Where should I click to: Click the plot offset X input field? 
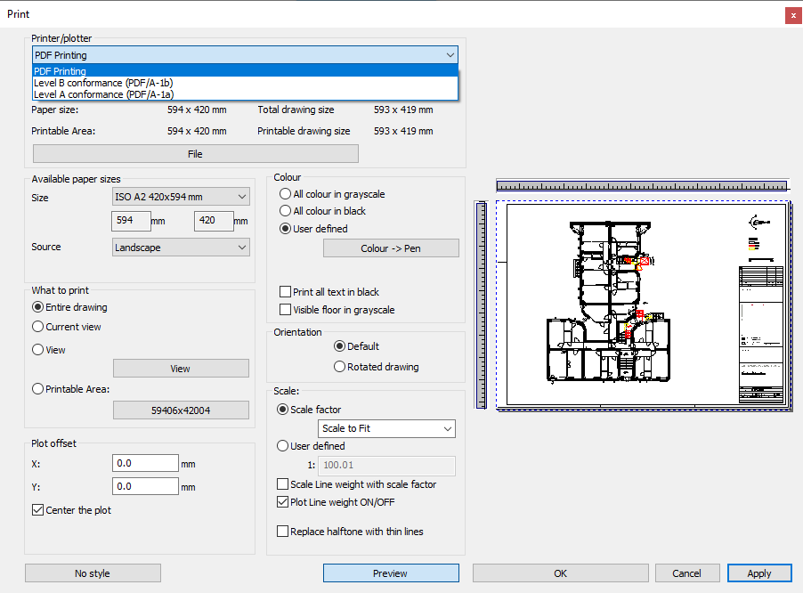pos(146,463)
